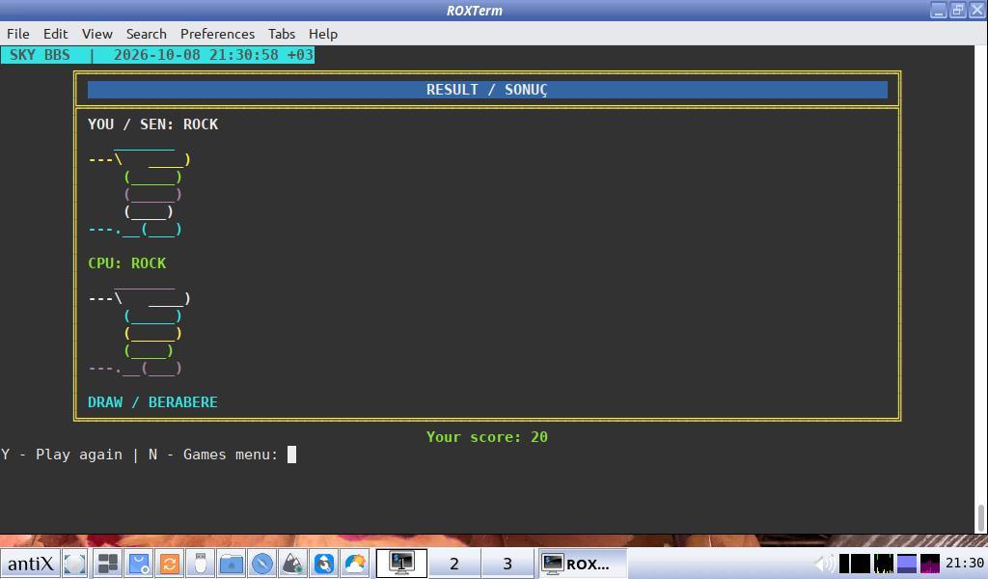
Task: Open the Help menu
Action: [323, 34]
